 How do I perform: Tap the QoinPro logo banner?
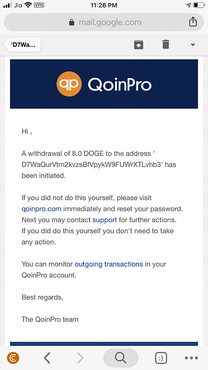[x=104, y=84]
